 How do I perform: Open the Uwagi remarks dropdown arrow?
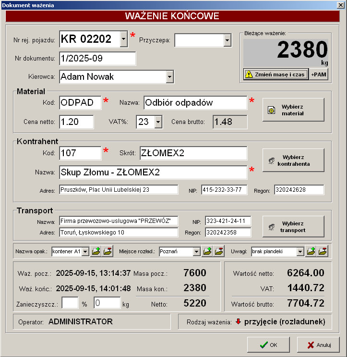300,252
